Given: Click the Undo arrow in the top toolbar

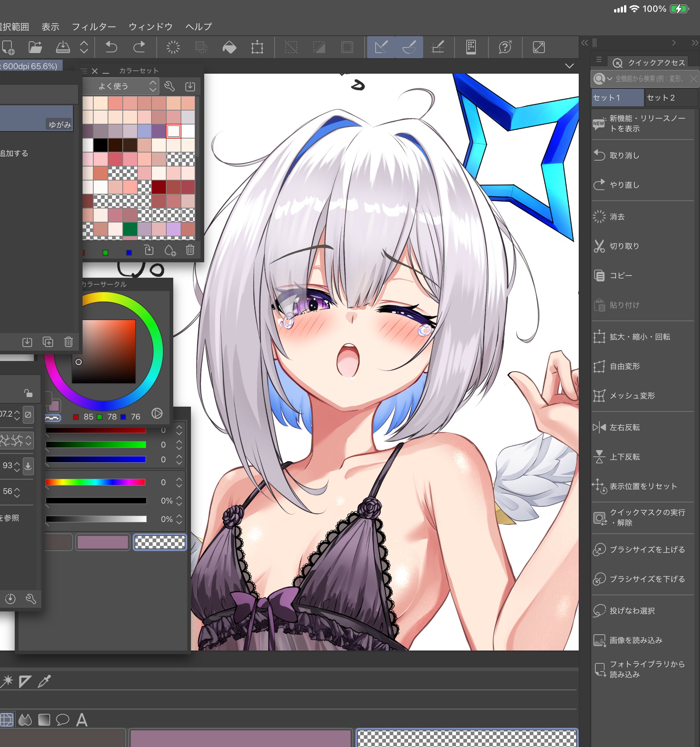Looking at the screenshot, I should pyautogui.click(x=111, y=47).
